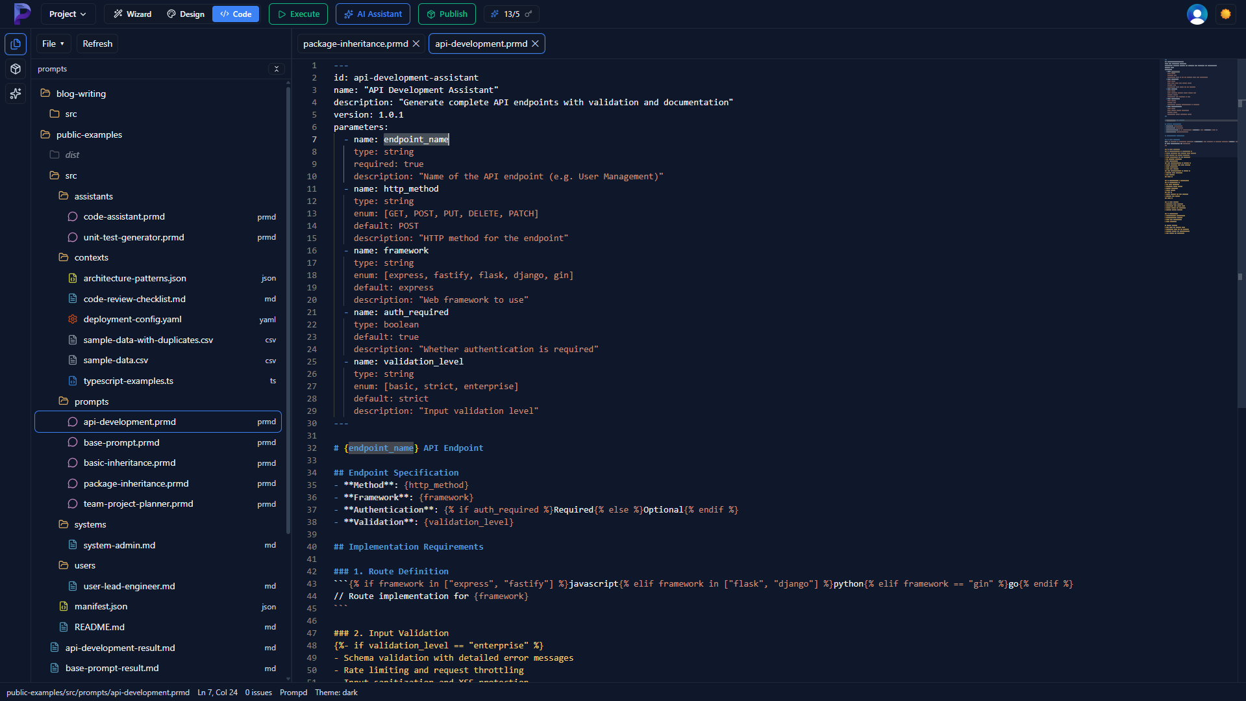The height and width of the screenshot is (701, 1246).
Task: Select base-prompt.prmd in the file tree
Action: (121, 442)
